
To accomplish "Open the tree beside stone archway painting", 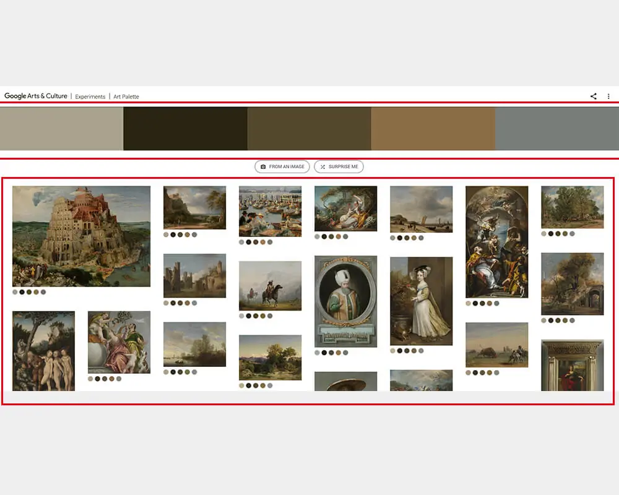I will click(573, 284).
